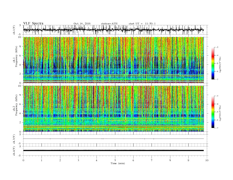The height and width of the screenshot is (180, 233).
Task: Click the -7 label on ch.2 colorbar
Action: pyautogui.click(x=217, y=128)
